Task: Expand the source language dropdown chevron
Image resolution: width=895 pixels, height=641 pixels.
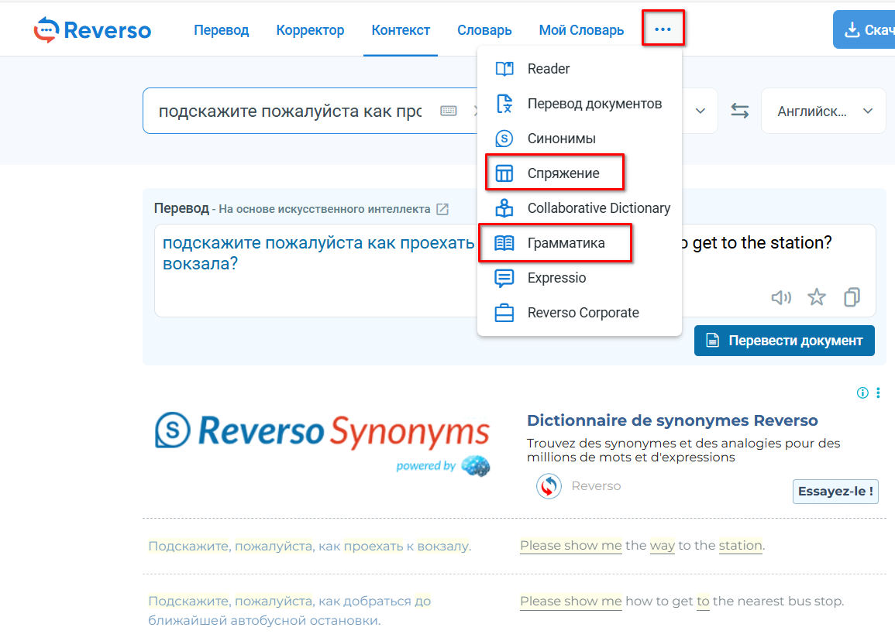Action: [701, 111]
